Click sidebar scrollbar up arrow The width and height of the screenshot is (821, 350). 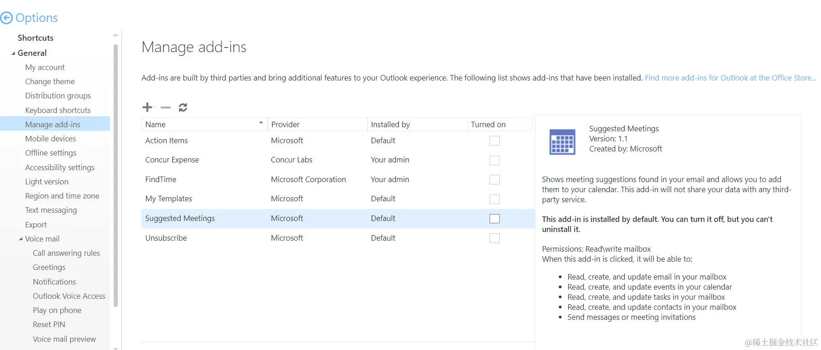click(x=116, y=35)
